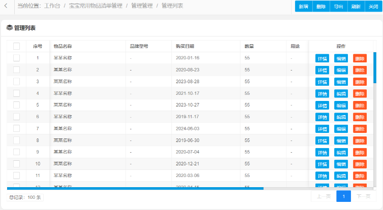The width and height of the screenshot is (383, 210).
Task: Click 删除 for row 5
Action: [360, 106]
